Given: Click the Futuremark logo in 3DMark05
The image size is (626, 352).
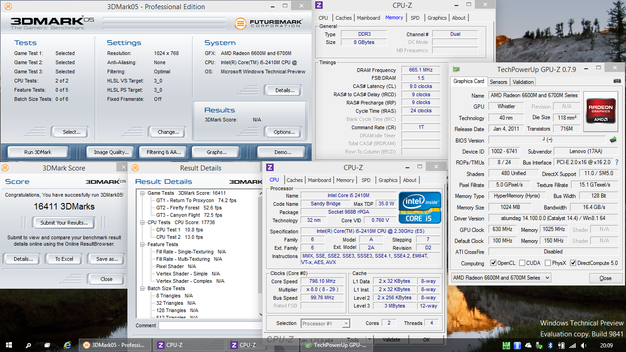Looking at the screenshot, I should [268, 23].
